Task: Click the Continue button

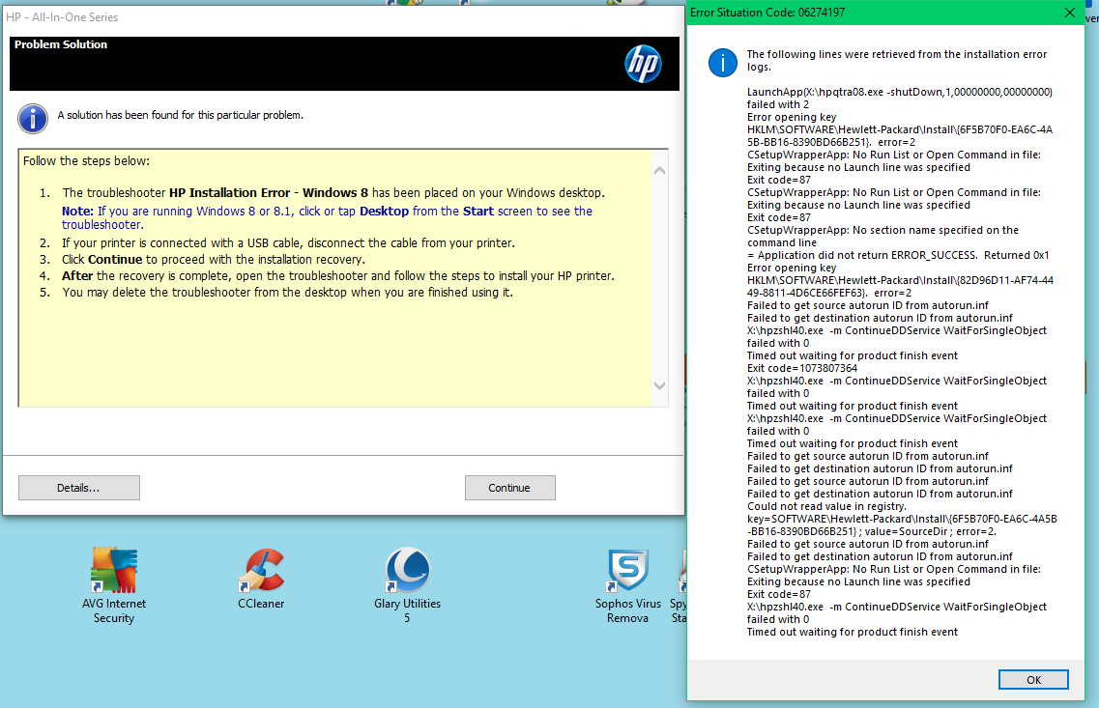Action: click(509, 488)
